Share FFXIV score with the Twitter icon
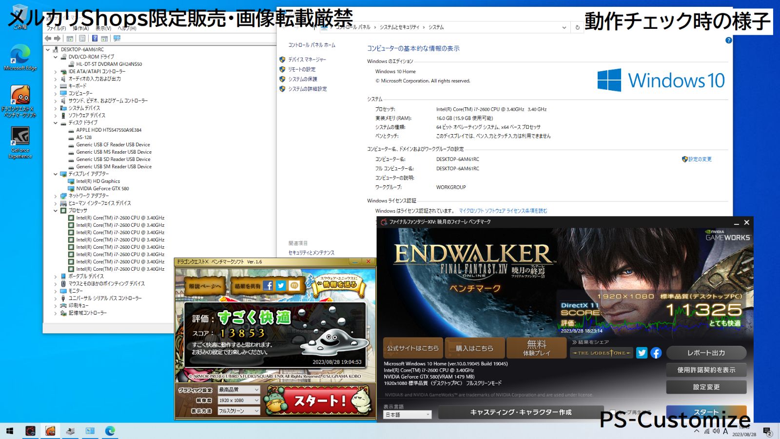The image size is (780, 439). pos(642,353)
